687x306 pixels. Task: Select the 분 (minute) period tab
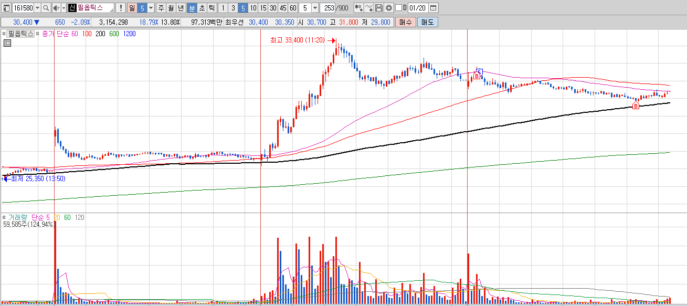tap(192, 8)
